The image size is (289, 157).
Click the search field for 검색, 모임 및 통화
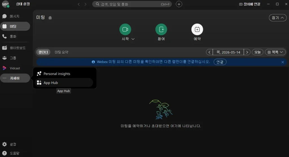tap(132, 4)
